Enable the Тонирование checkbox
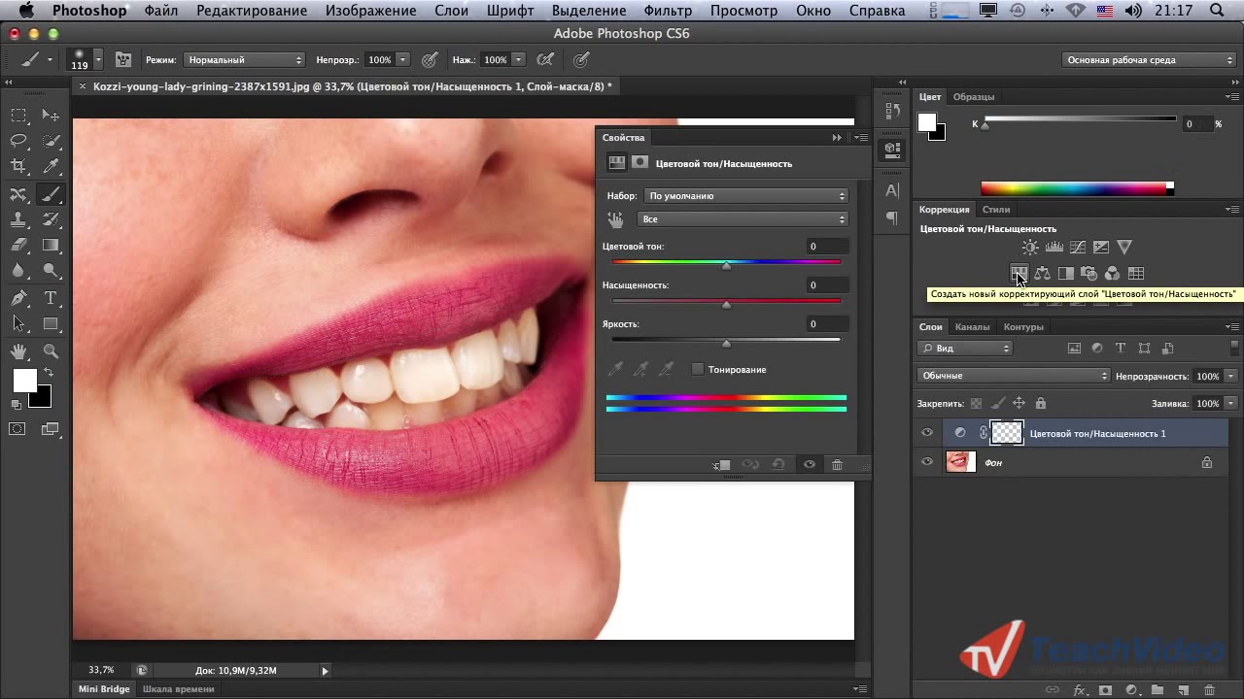This screenshot has height=699, width=1244. pyautogui.click(x=697, y=370)
